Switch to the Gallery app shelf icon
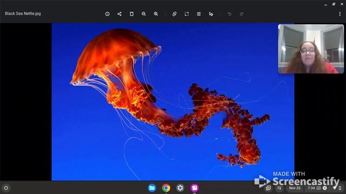Screen dimensions: 346x194 195,188
